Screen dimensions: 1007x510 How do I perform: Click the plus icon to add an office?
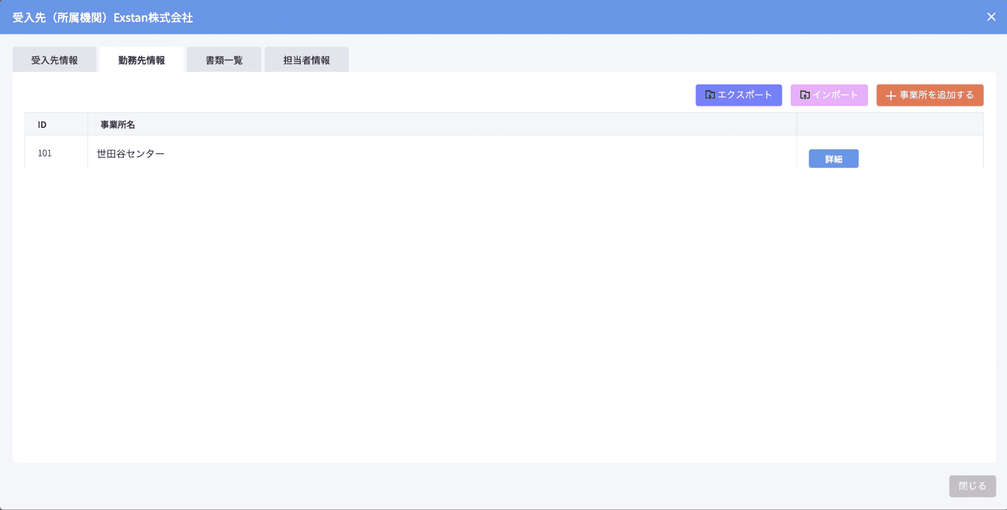890,95
